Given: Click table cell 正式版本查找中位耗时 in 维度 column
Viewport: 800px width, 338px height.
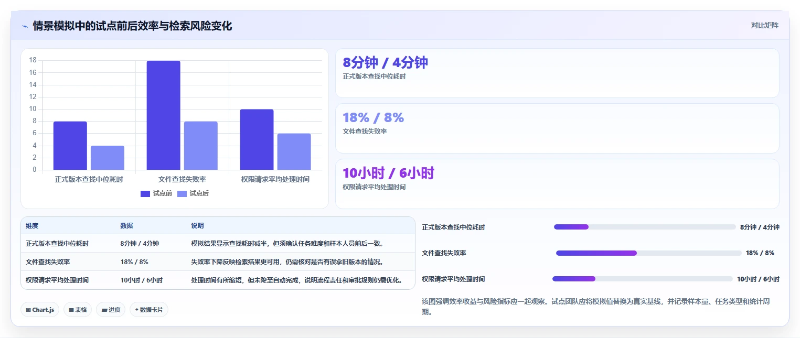Looking at the screenshot, I should (57, 244).
